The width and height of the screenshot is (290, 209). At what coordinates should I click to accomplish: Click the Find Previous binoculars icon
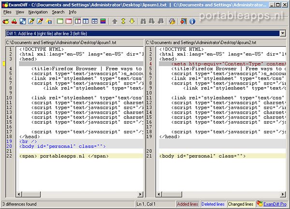(160, 21)
